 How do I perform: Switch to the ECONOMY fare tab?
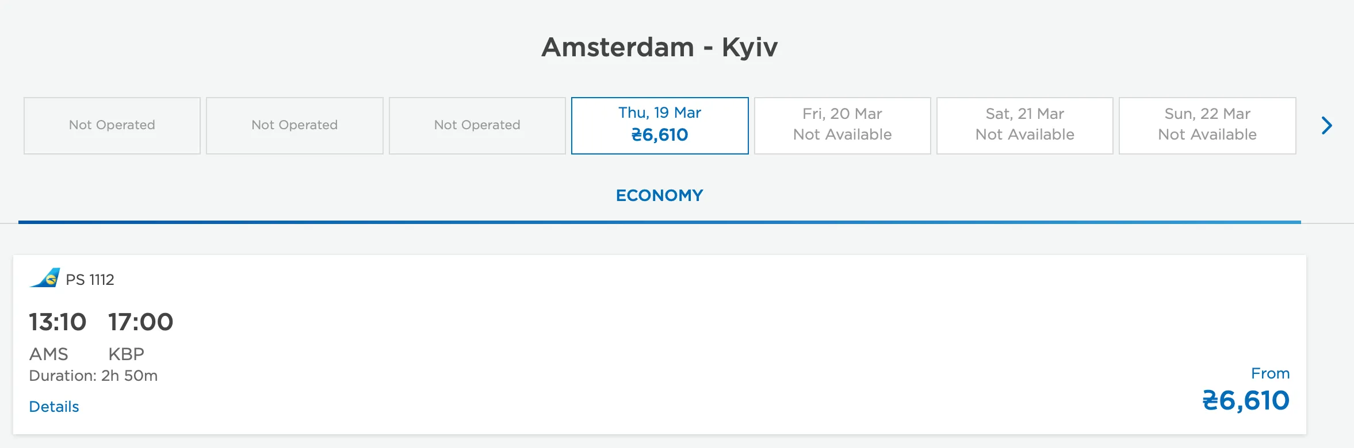(x=659, y=196)
